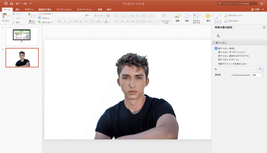Click the Fill paint bucket tab icon
The height and width of the screenshot is (153, 267).
[218, 36]
